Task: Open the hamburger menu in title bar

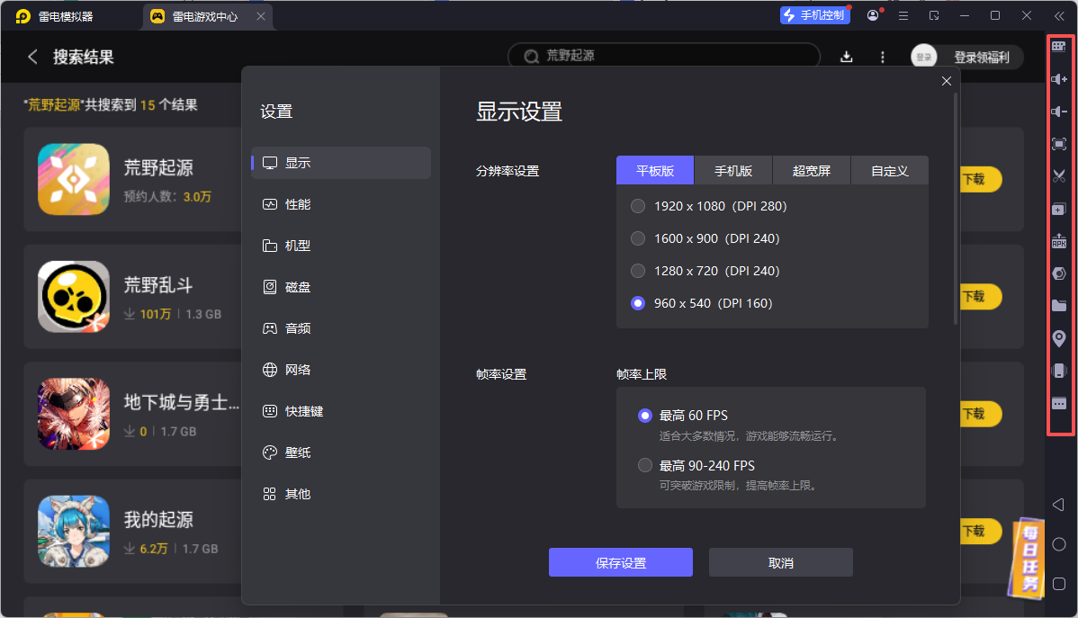Action: (x=903, y=15)
